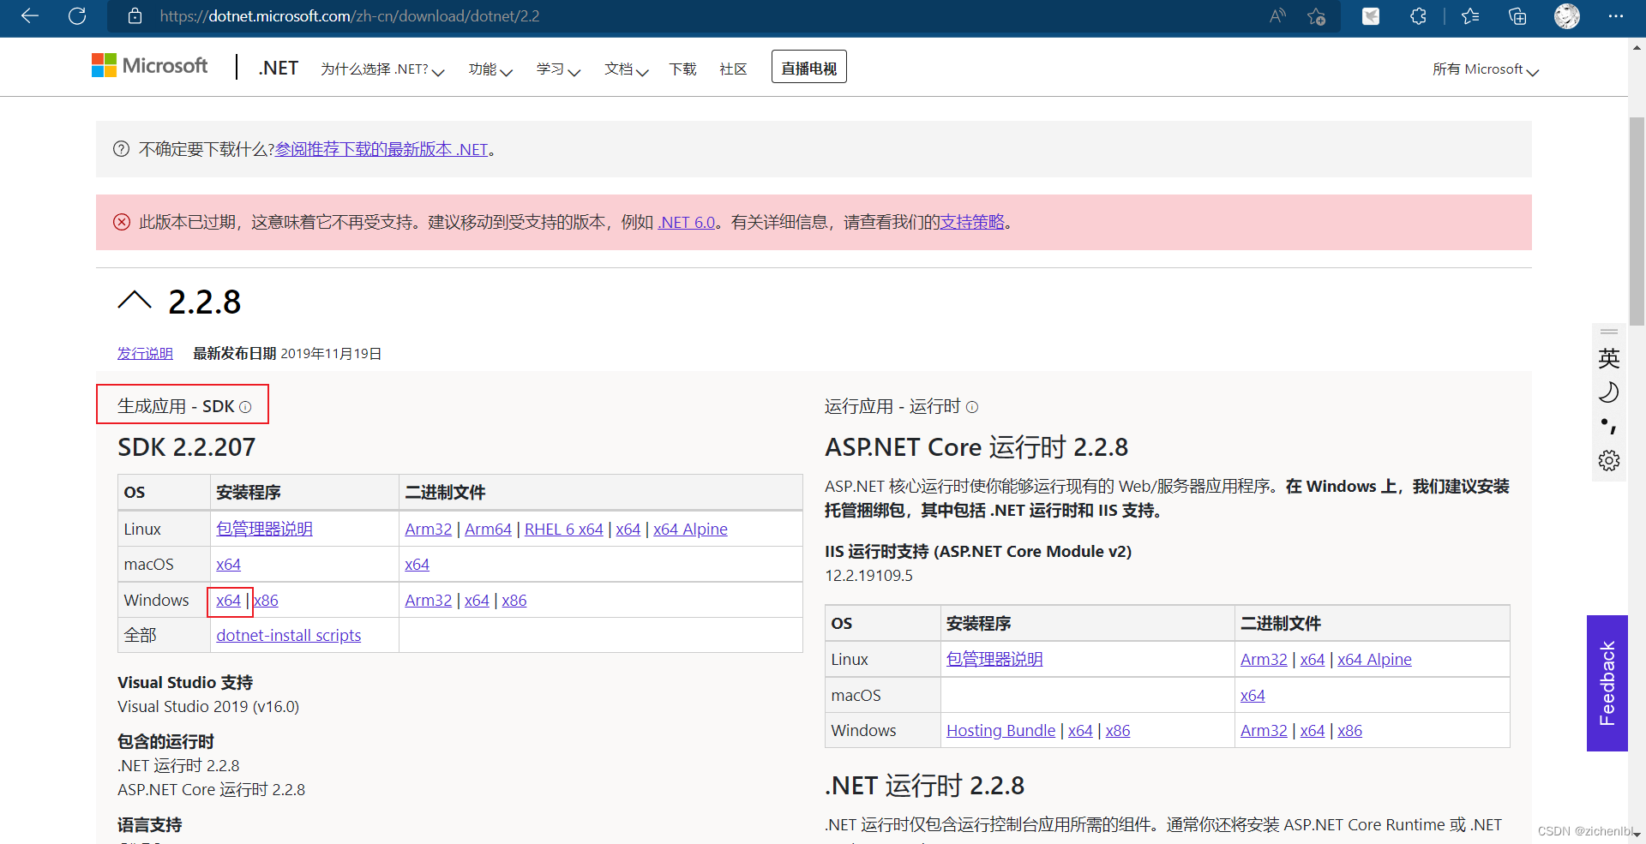
Task: Add page to favorites star icon
Action: tap(1317, 16)
